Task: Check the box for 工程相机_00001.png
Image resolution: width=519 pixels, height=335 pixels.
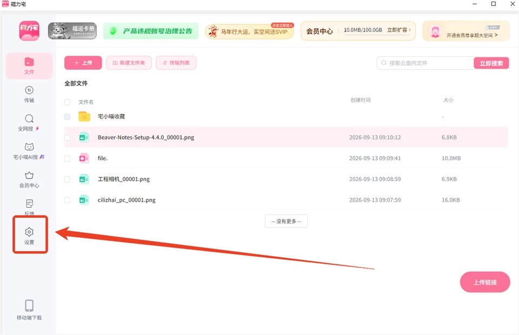Action: (67, 179)
